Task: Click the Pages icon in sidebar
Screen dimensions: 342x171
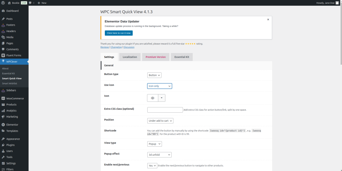Action: coord(3,43)
